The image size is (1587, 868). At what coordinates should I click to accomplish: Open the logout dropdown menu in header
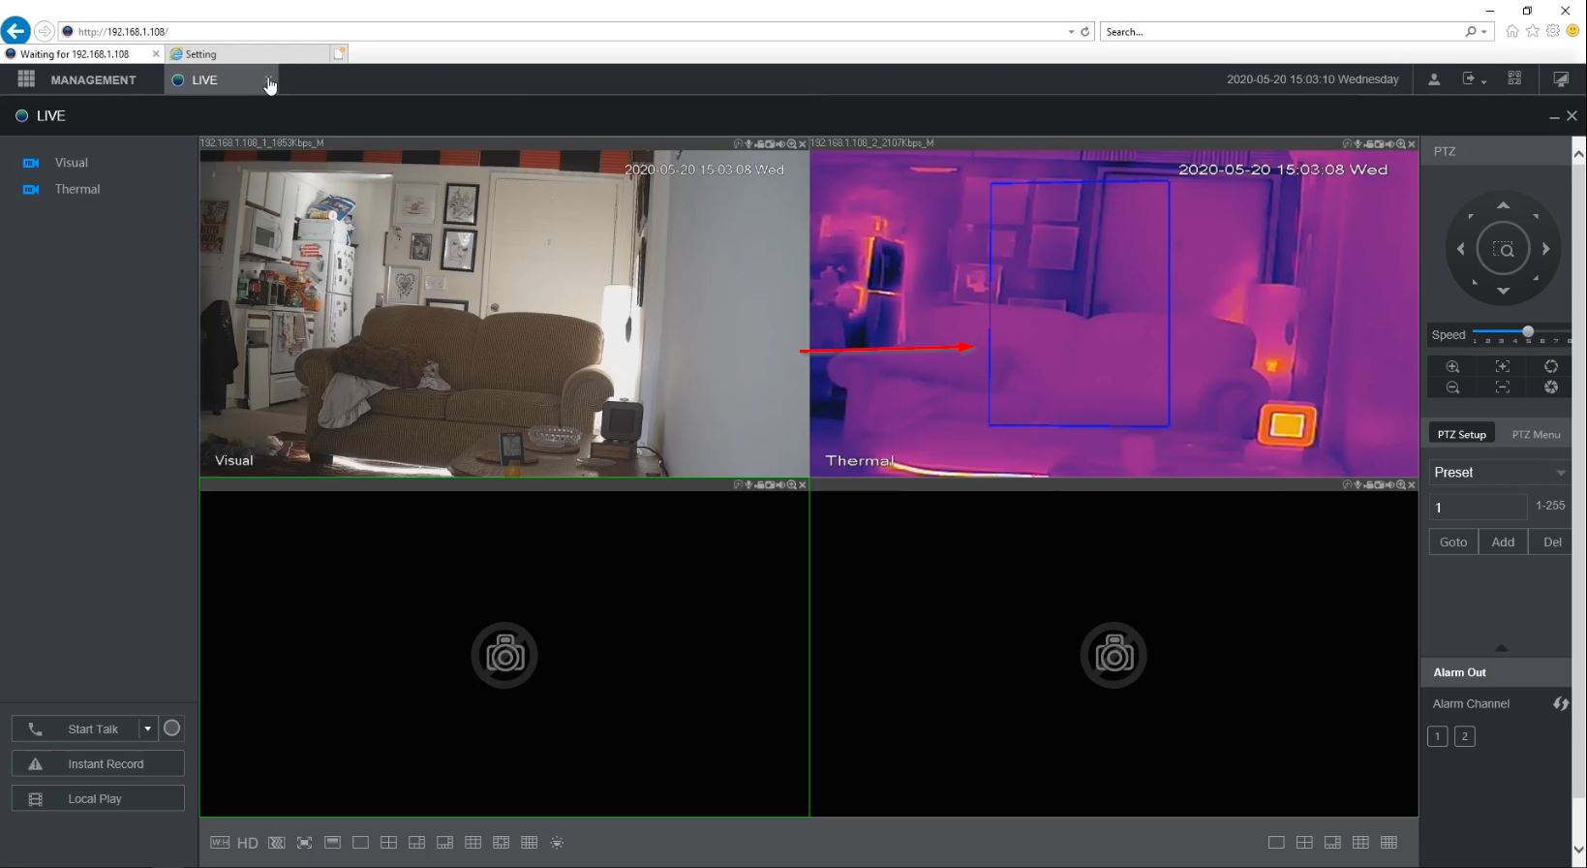[x=1474, y=79]
